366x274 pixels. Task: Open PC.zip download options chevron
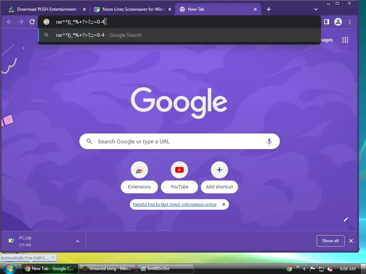[78, 241]
